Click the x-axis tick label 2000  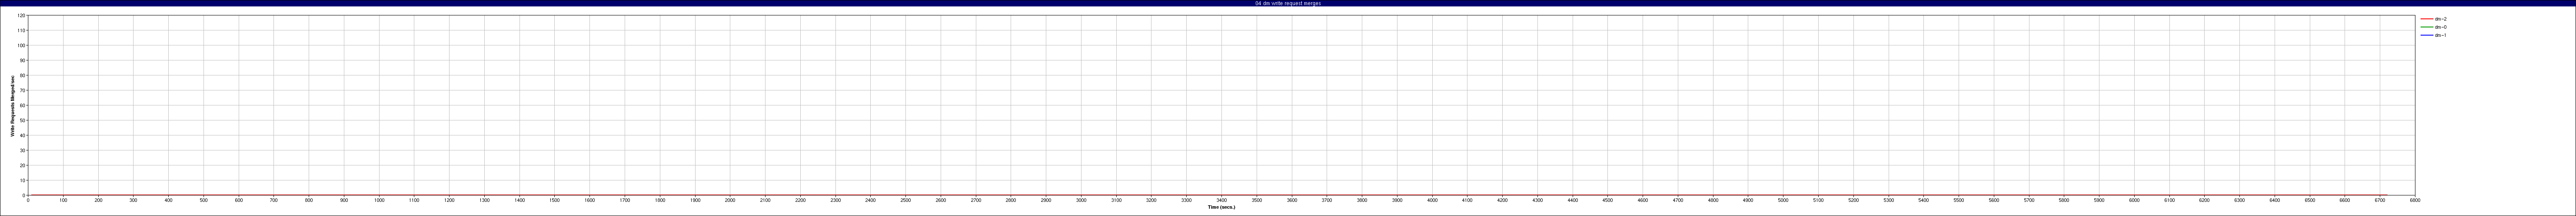coord(730,200)
